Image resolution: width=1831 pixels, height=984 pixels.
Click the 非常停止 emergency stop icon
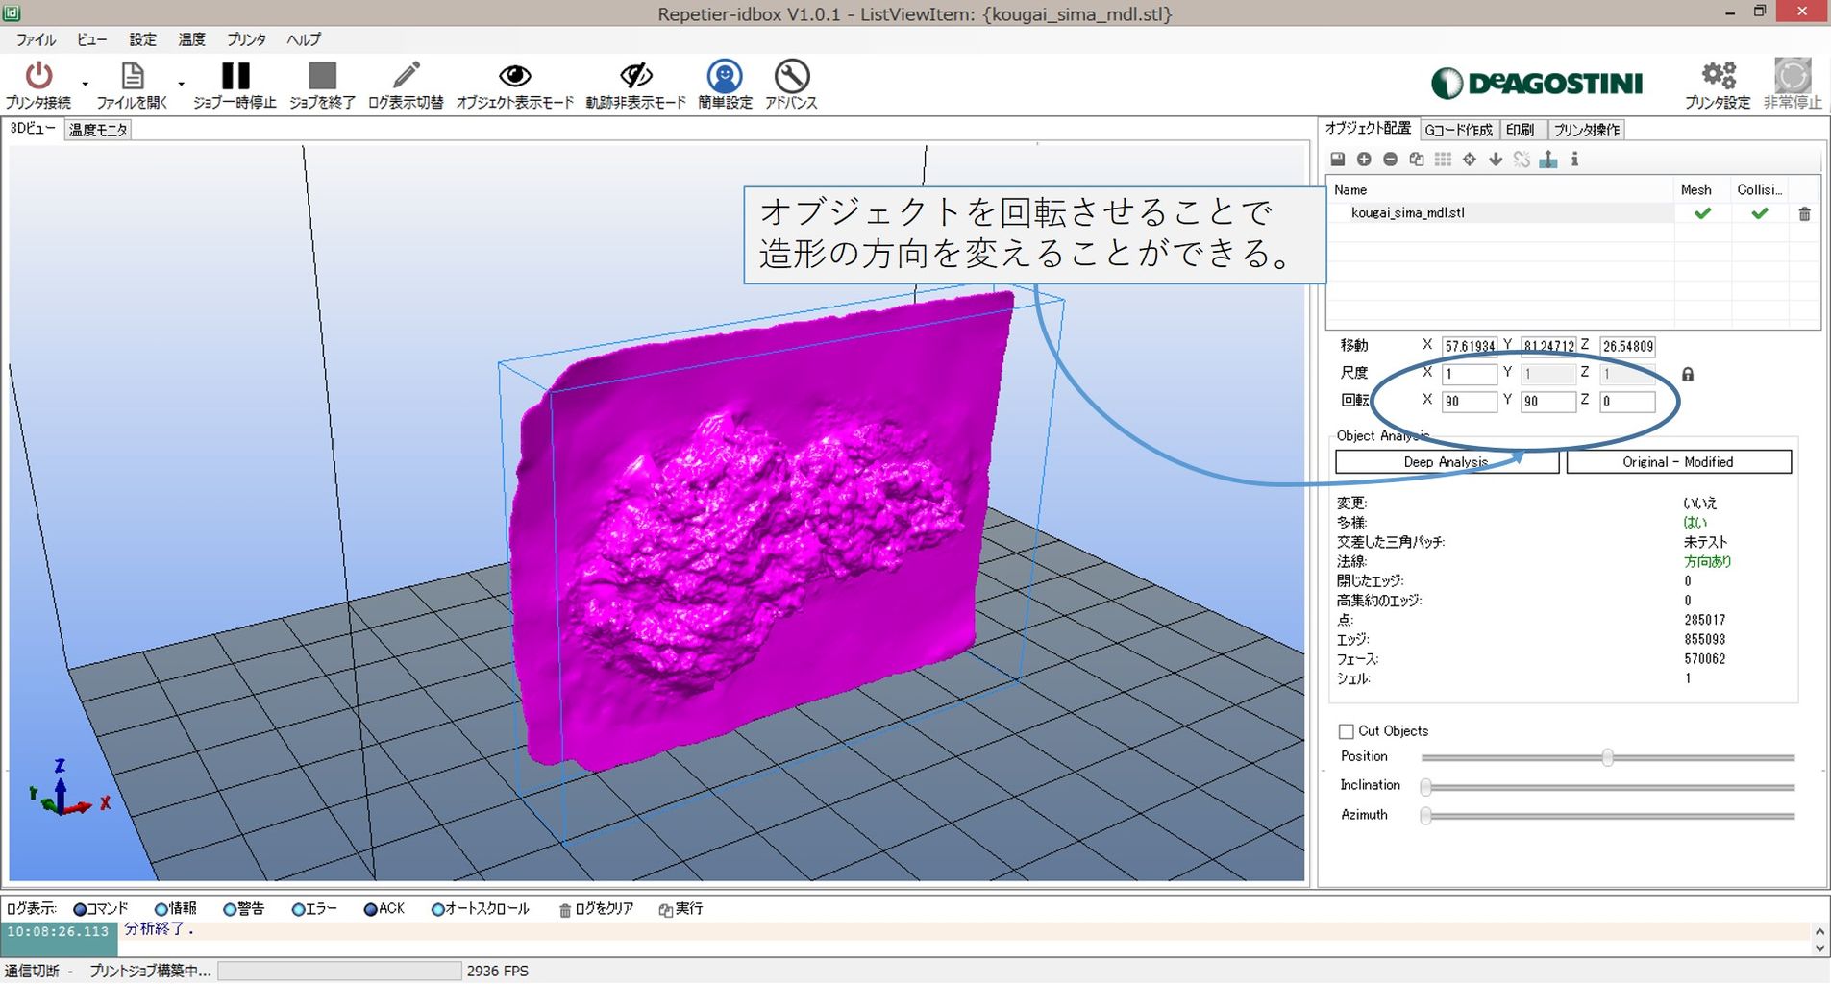(x=1793, y=75)
